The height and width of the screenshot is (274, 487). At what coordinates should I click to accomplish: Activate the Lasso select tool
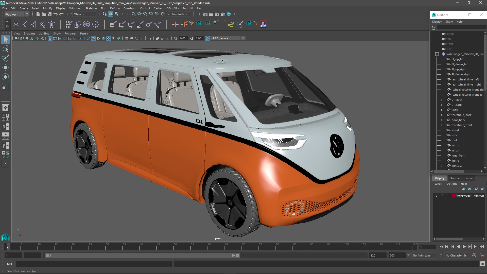click(x=6, y=49)
